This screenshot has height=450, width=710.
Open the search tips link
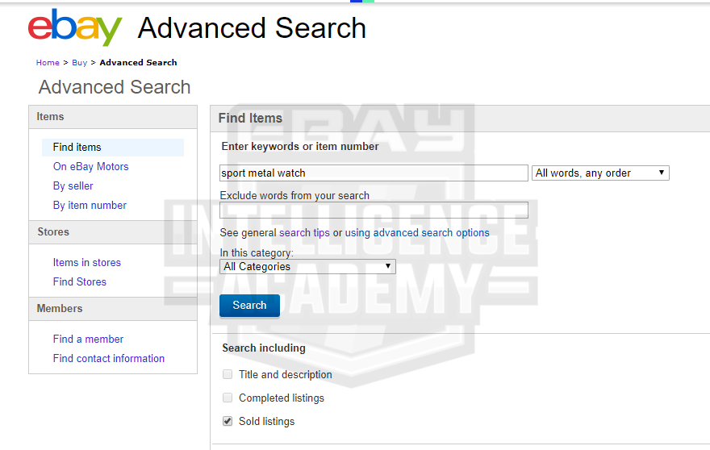coord(304,232)
